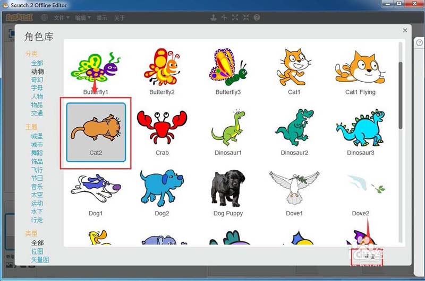Select the delete scissors tool
425x281 pixels.
(224, 17)
